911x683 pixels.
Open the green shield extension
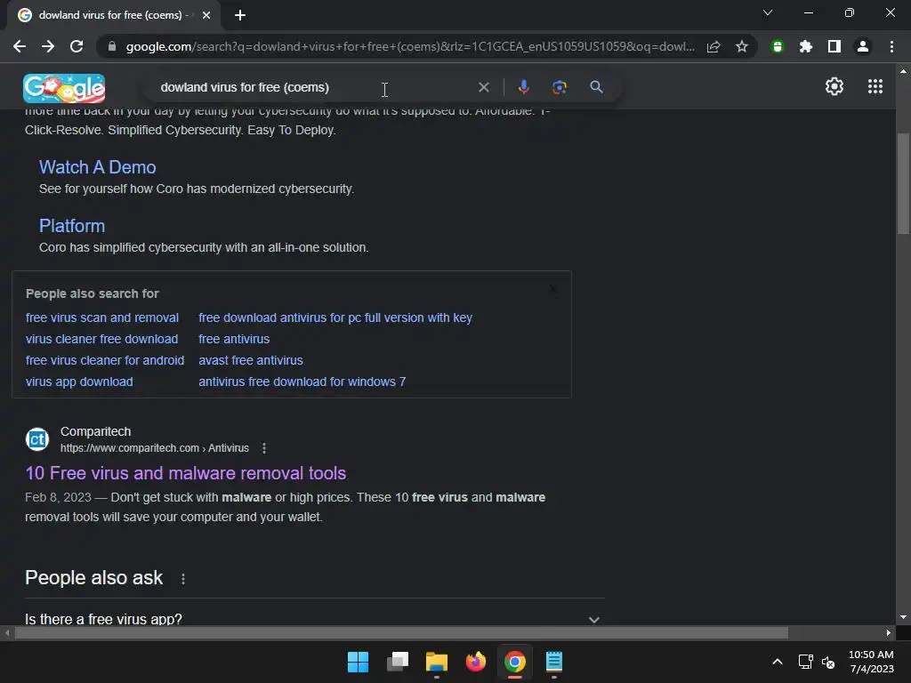coord(778,46)
